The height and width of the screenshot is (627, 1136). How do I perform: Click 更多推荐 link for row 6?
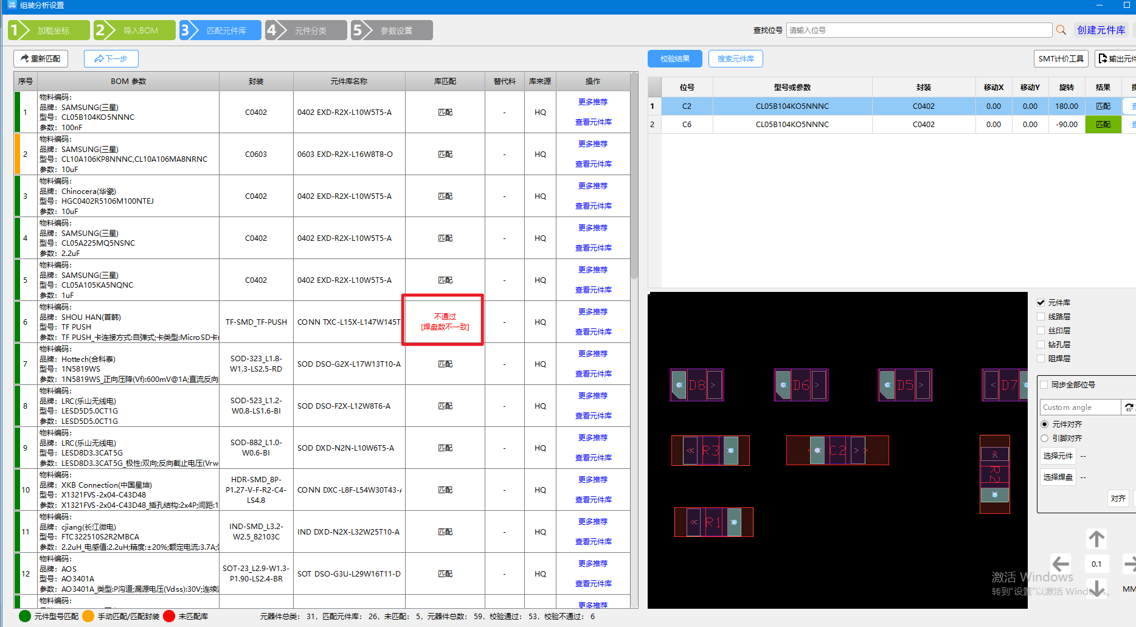[x=593, y=312]
